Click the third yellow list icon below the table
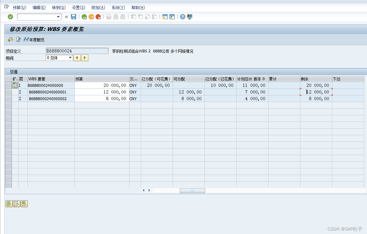The width and height of the screenshot is (367, 234). point(24,204)
